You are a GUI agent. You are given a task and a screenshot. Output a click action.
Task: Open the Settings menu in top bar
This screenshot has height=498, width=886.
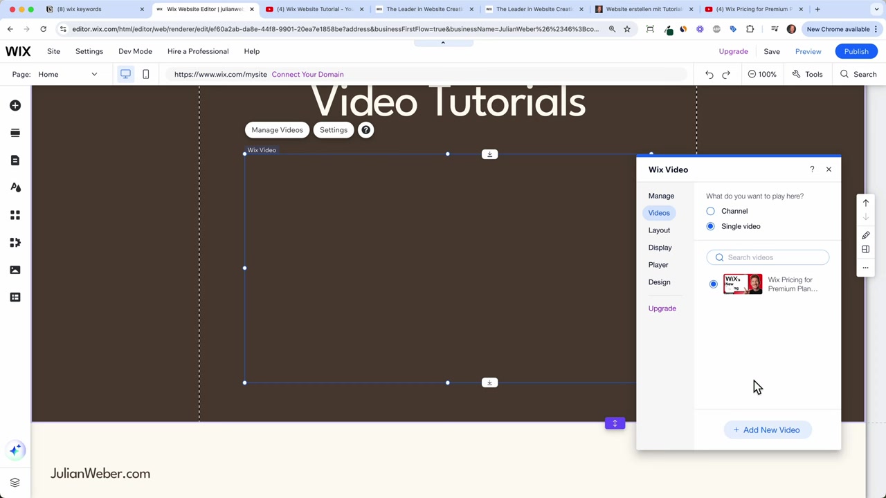(89, 51)
